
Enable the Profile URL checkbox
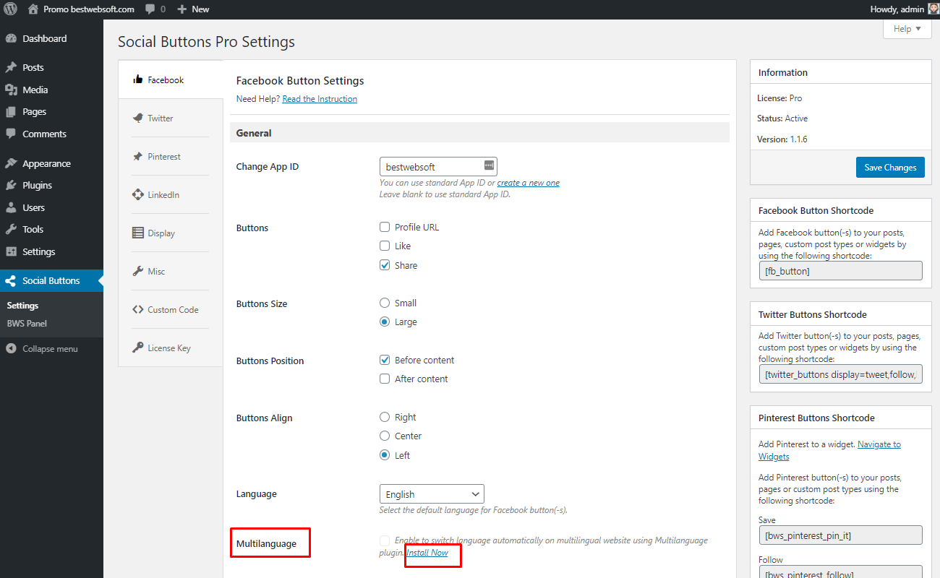pyautogui.click(x=385, y=227)
